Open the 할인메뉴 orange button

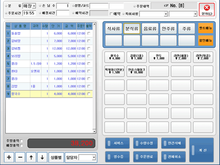[205, 40]
